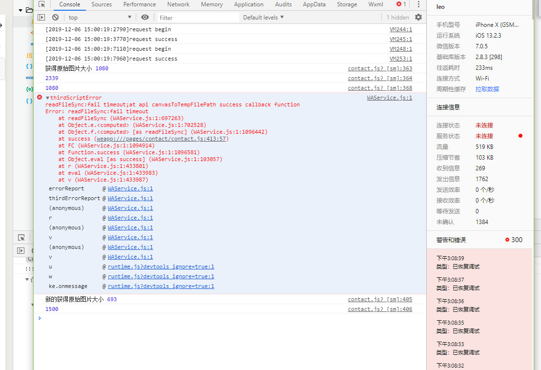Select the logged value 1500

click(52, 309)
